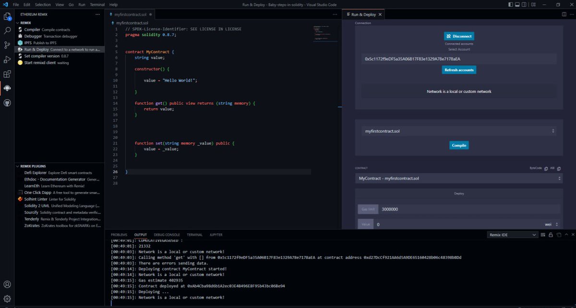Open the Edit menu

(x=27, y=4)
